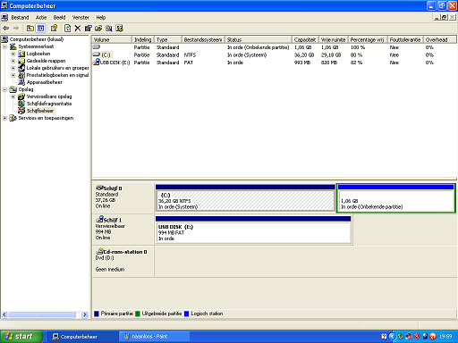Viewport: 458px width, 343px height.
Task: Select Schijfdefragmentatie in the tree
Action: pyautogui.click(x=49, y=104)
